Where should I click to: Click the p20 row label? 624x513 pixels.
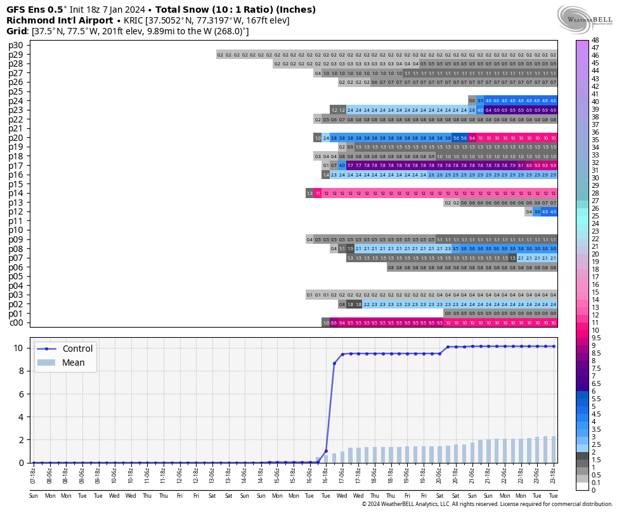coord(16,138)
